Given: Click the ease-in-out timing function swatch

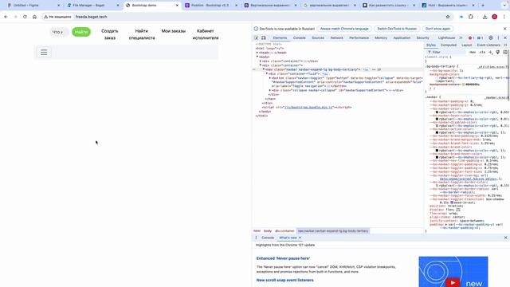Looking at the screenshot, I should [452, 202].
